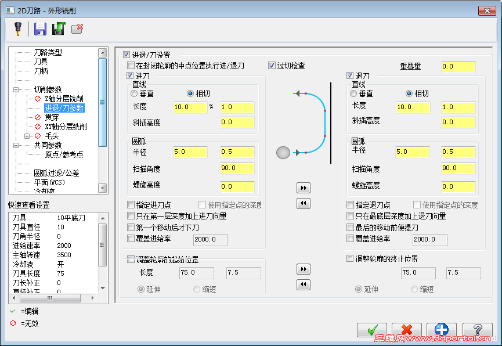Click the 重叠量 value field
Image resolution: width=502 pixels, height=346 pixels.
point(458,67)
